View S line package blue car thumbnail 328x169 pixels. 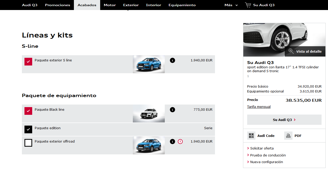[x=149, y=64]
